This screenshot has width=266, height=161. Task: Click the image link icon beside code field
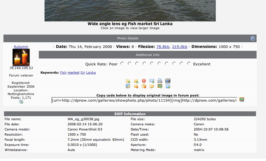click(x=242, y=100)
